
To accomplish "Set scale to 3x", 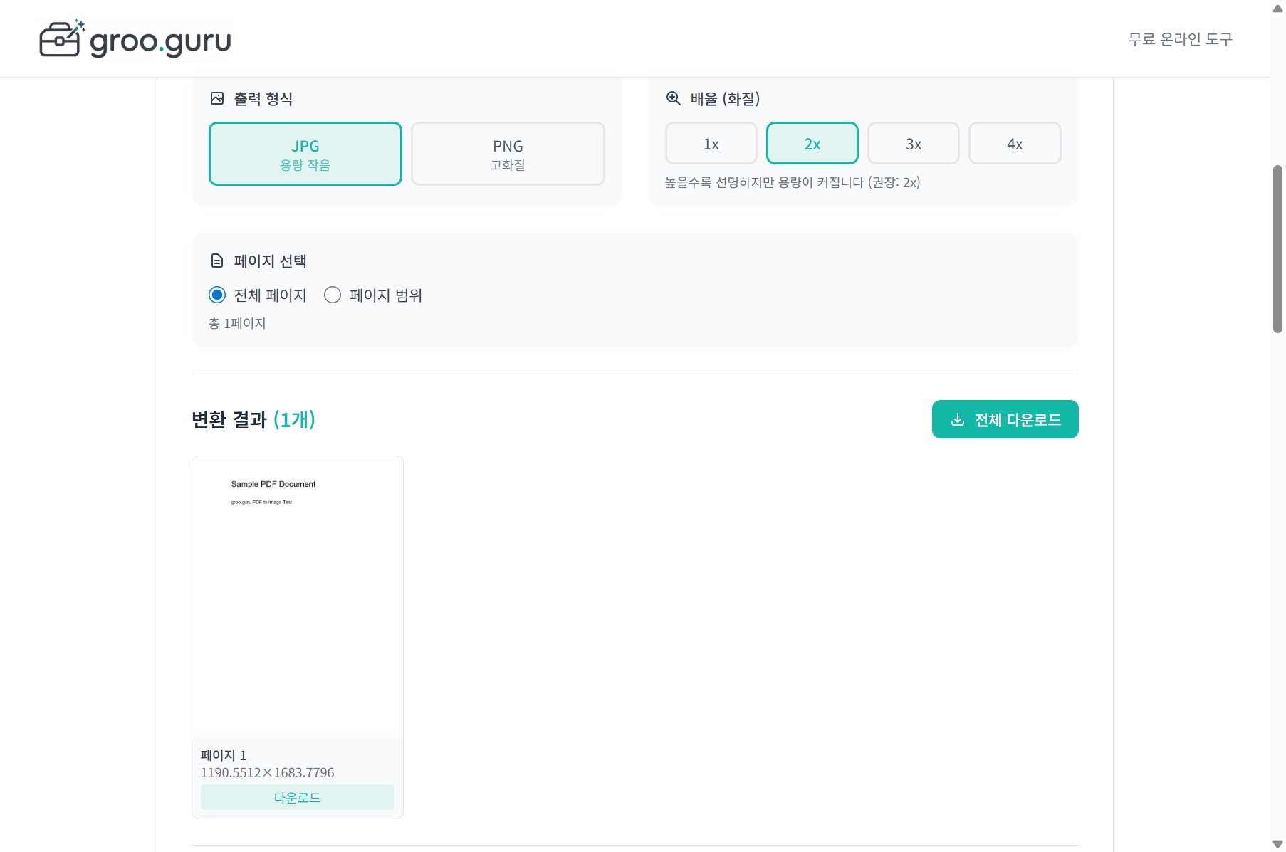I will pos(913,144).
